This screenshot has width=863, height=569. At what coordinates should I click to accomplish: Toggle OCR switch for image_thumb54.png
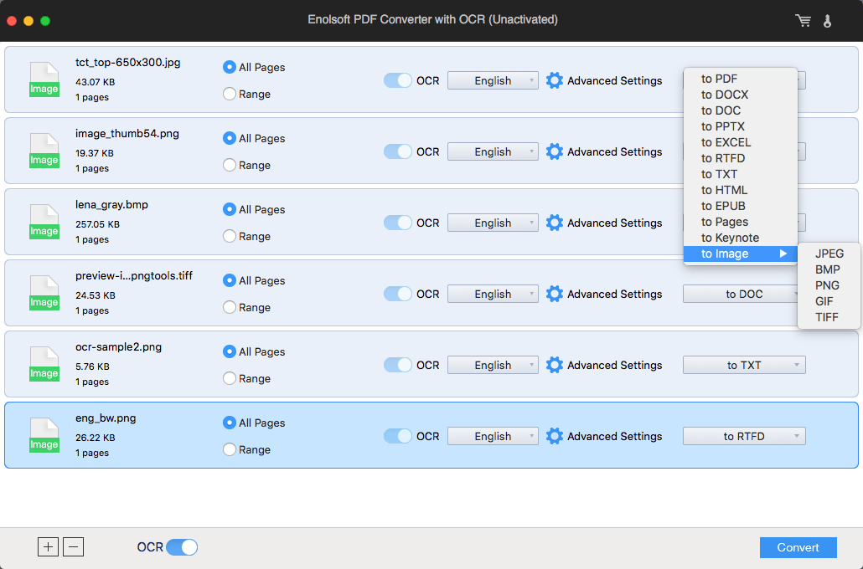[397, 151]
